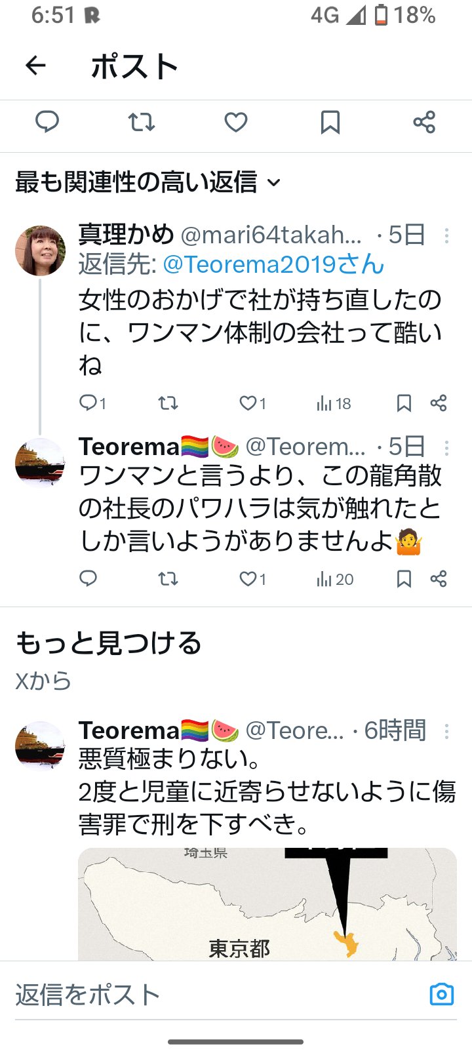Like the main post
This screenshot has height=1057, width=472.
[x=235, y=122]
